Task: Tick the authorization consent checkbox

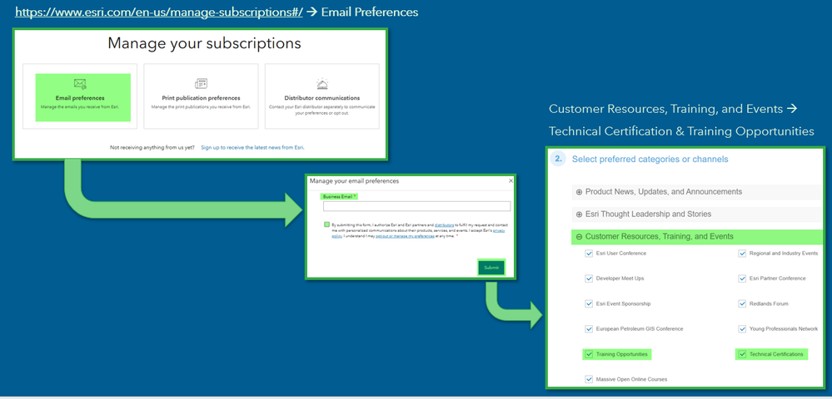Action: click(326, 224)
